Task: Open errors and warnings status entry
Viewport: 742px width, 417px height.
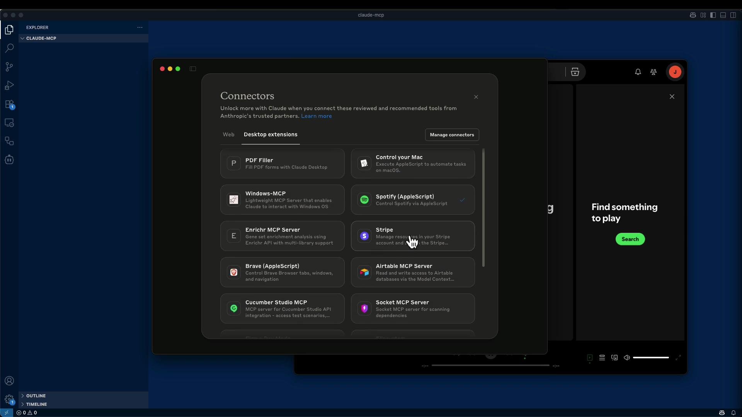Action: pos(27,412)
